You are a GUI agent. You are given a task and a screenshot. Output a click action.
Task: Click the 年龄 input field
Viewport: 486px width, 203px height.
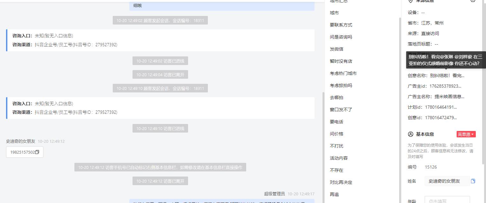click(447, 200)
